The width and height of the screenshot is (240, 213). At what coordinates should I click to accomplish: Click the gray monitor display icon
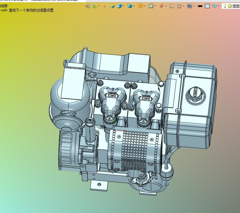190,6
